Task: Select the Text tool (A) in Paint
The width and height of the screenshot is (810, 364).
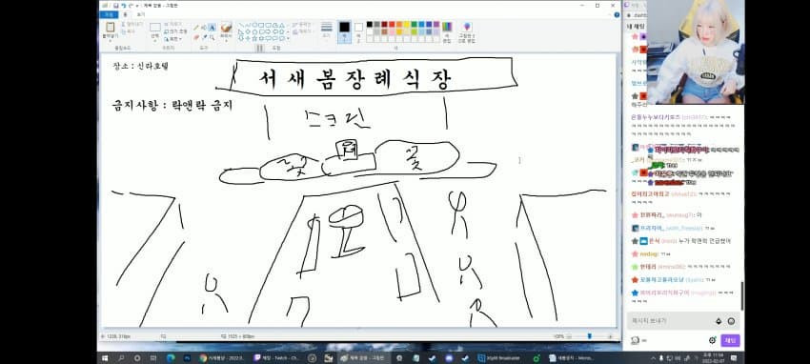Action: (212, 28)
